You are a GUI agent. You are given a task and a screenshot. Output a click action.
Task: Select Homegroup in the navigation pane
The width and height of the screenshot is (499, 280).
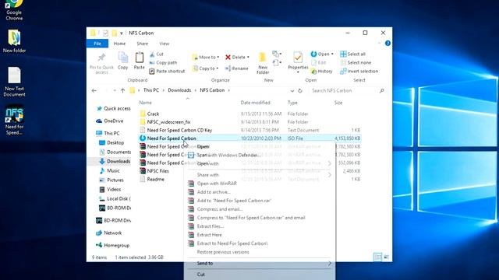[x=112, y=246]
